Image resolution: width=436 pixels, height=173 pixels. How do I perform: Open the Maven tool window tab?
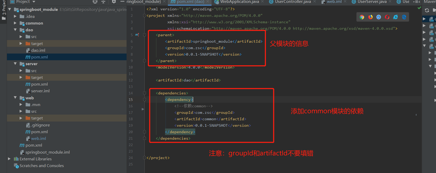tap(430, 2)
